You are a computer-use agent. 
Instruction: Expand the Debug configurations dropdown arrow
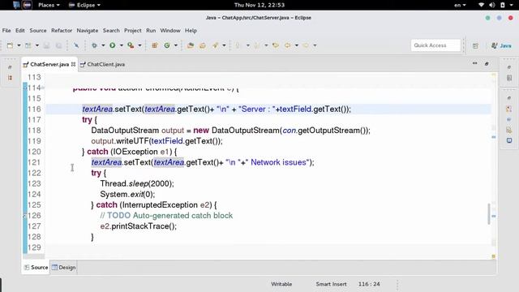tap(103, 45)
